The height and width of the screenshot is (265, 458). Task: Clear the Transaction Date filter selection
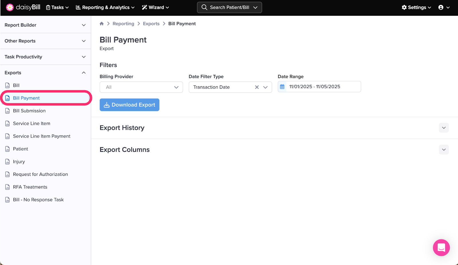257,87
